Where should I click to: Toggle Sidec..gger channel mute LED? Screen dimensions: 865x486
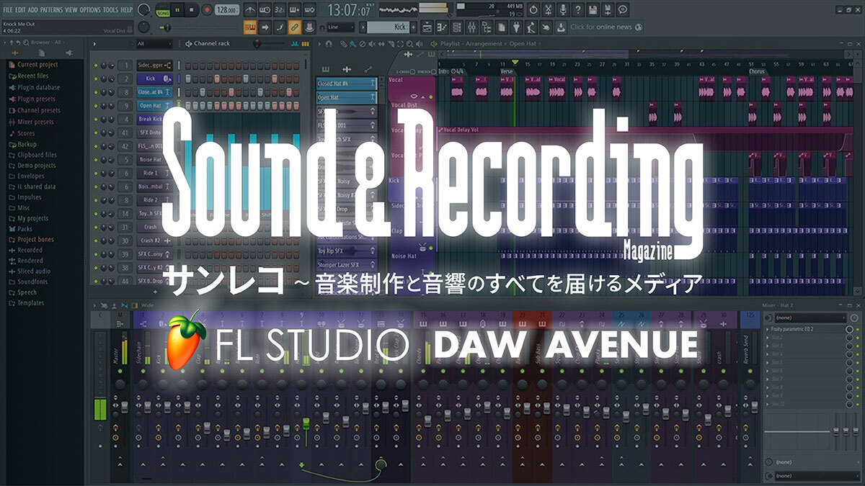point(96,65)
